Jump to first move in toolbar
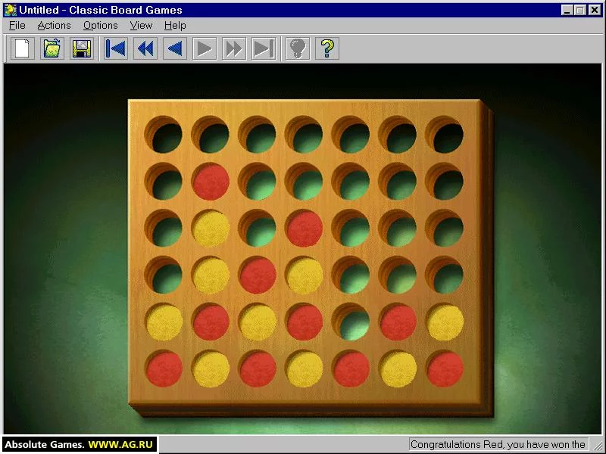Viewport: 606px width, 454px height. [116, 48]
